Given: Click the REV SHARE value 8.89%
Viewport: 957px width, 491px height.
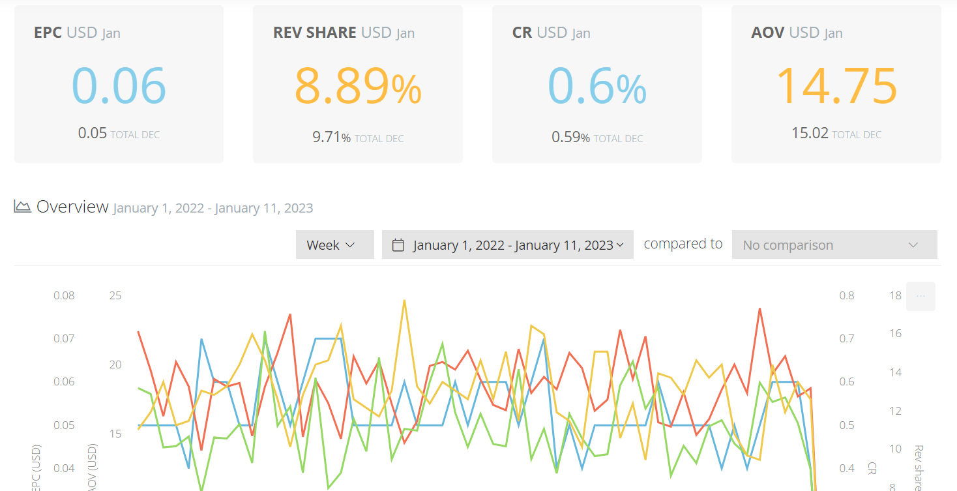Looking at the screenshot, I should coord(358,85).
